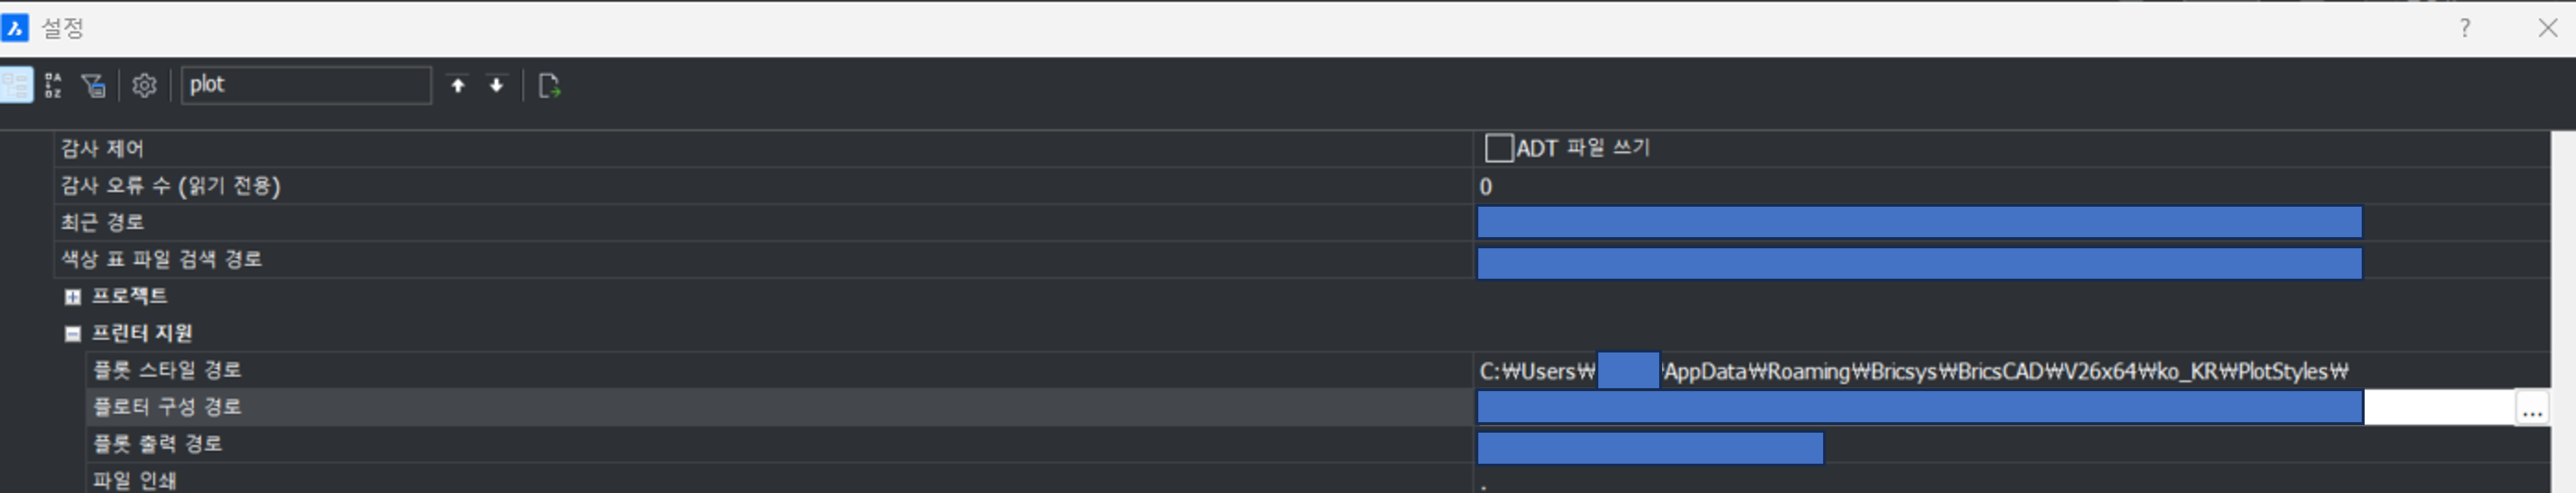Open the help question mark button
The width and height of the screenshot is (2576, 493).
pyautogui.click(x=2464, y=28)
